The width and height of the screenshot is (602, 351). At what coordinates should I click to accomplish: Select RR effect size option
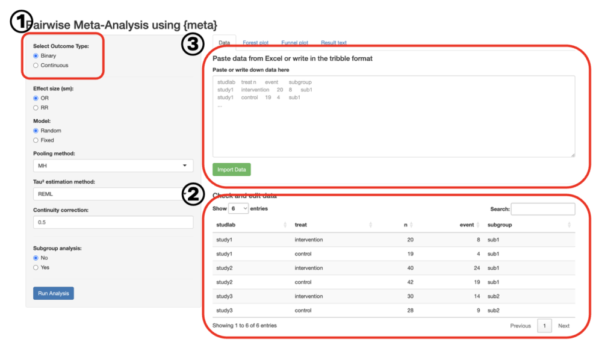pos(36,108)
